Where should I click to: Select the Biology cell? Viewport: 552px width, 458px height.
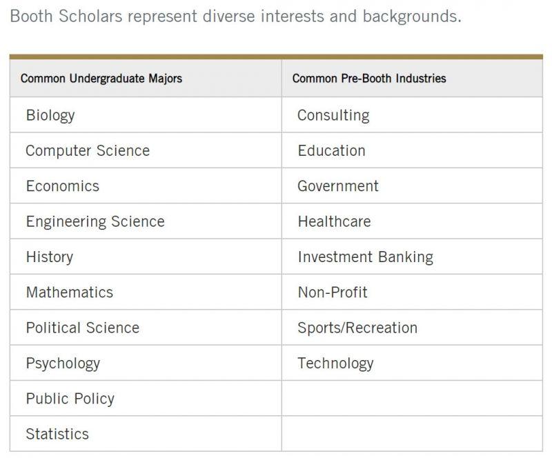tap(50, 115)
